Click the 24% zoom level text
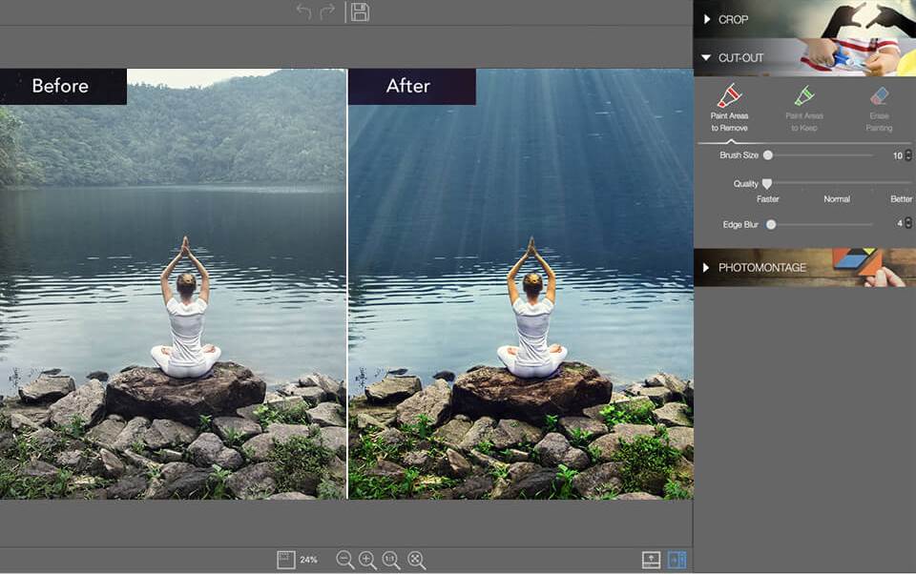Image resolution: width=916 pixels, height=574 pixels. (x=308, y=560)
